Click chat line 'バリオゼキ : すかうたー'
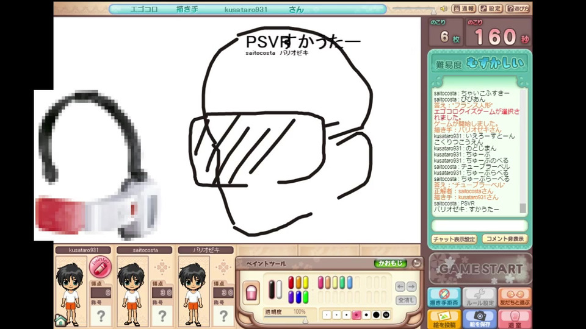Viewport: 586px width, 329px height. [466, 210]
